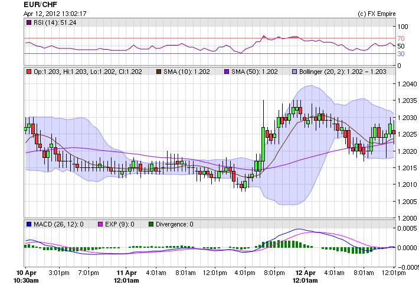Image resolution: width=419 pixels, height=288 pixels.
Task: Click the 11 Apr 12:01am time axis label
Action: click(x=126, y=277)
